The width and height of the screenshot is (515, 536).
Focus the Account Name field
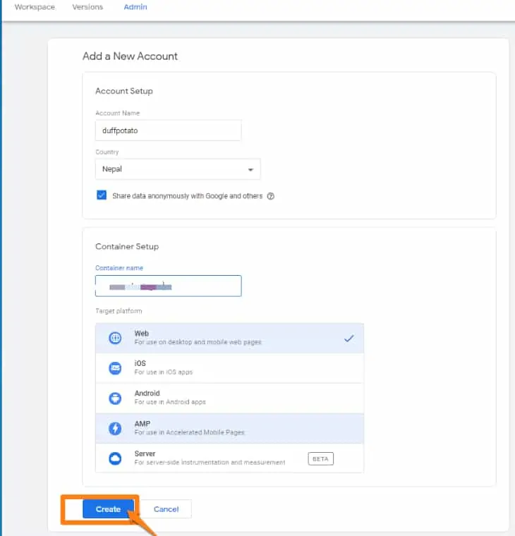[168, 130]
